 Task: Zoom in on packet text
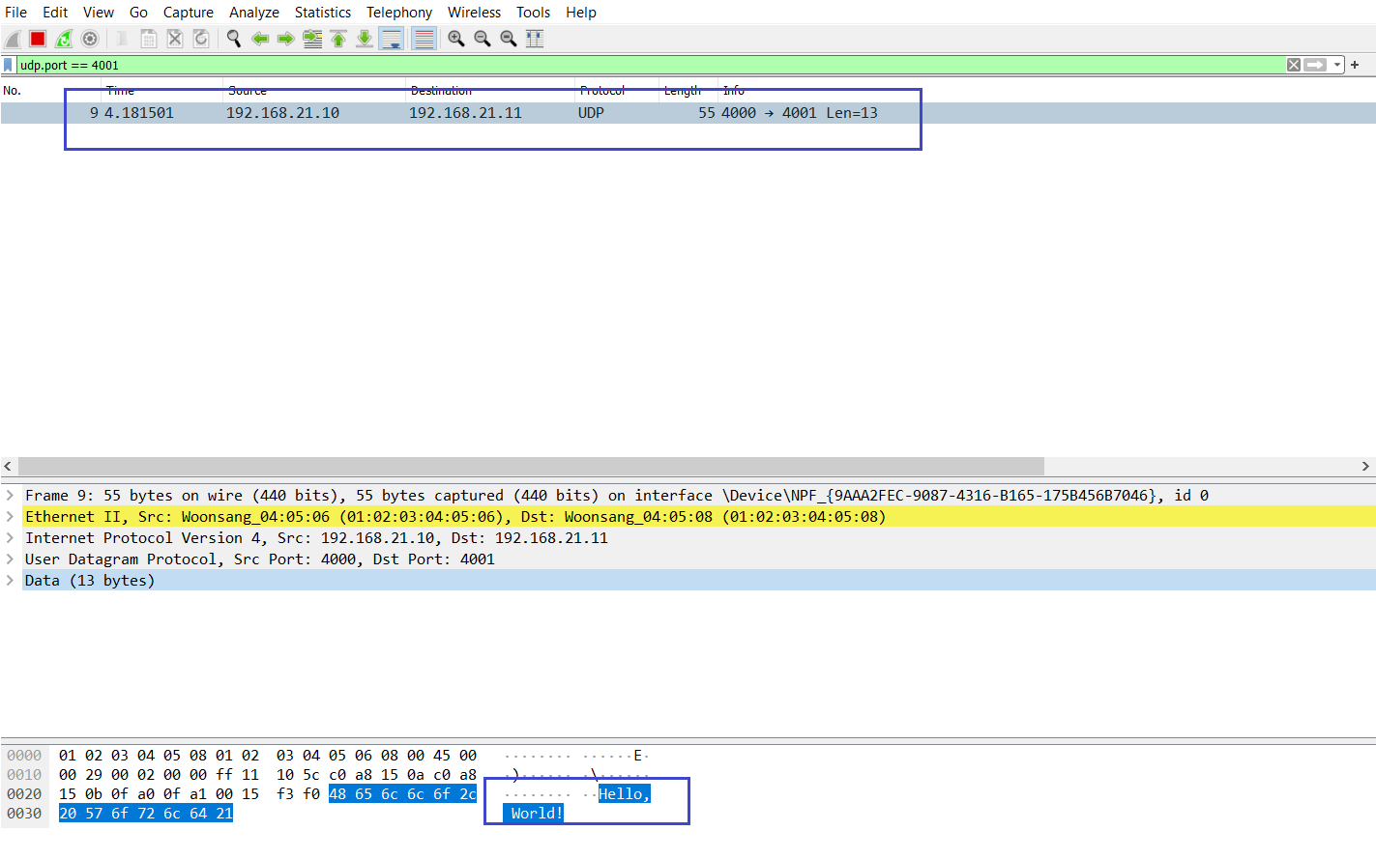[x=456, y=39]
